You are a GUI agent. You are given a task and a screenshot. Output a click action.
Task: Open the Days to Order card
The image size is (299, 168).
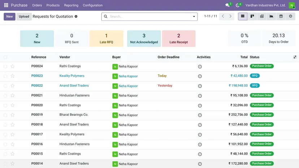(278, 38)
